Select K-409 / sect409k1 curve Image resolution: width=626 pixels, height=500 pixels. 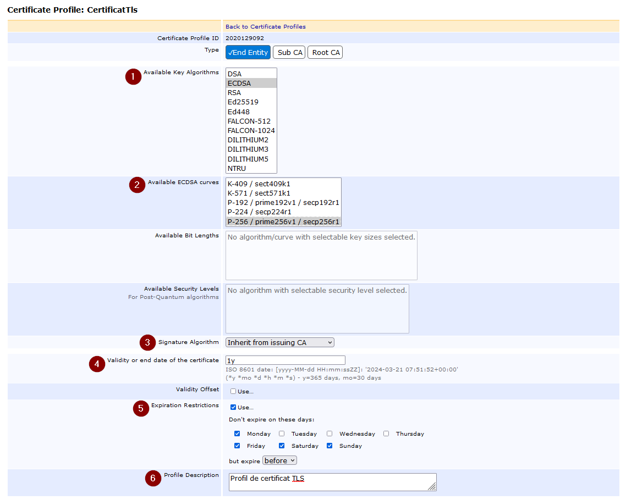pyautogui.click(x=259, y=184)
